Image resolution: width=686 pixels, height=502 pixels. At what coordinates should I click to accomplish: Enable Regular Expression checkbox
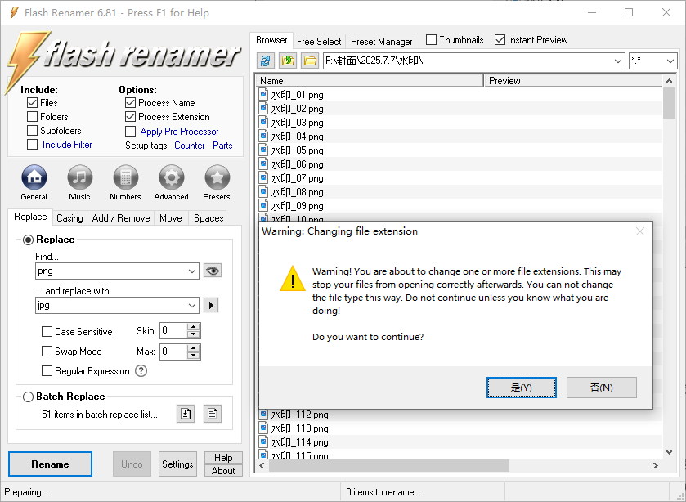coord(47,371)
